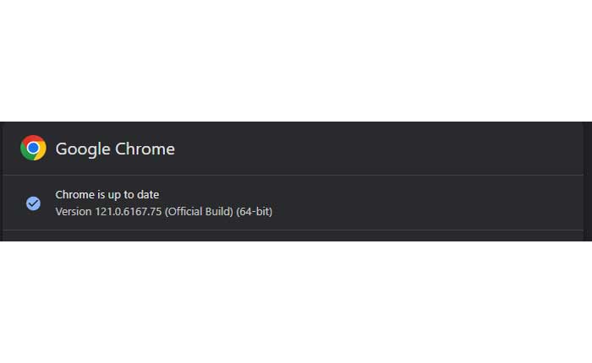
Task: Click the "Google Chrome" heading text
Action: (115, 149)
